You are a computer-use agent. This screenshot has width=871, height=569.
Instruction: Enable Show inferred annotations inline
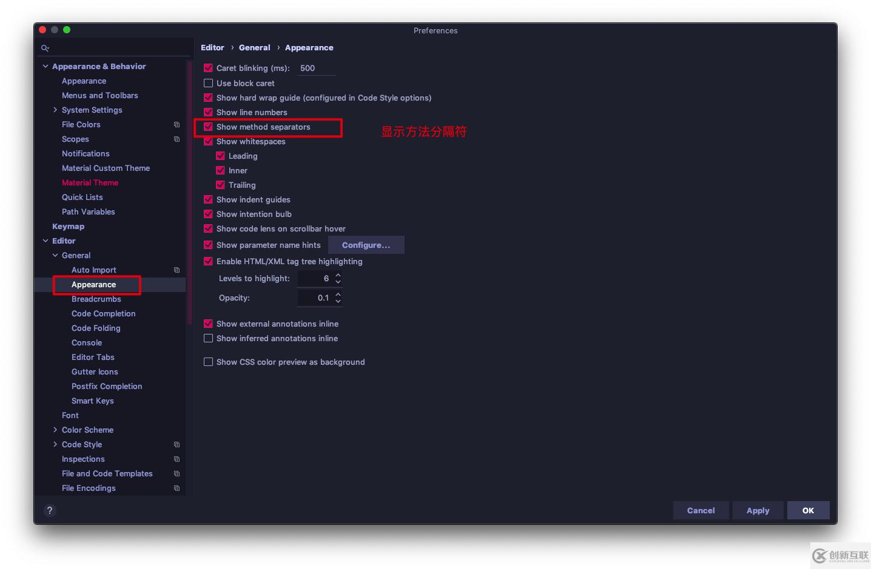pos(208,338)
